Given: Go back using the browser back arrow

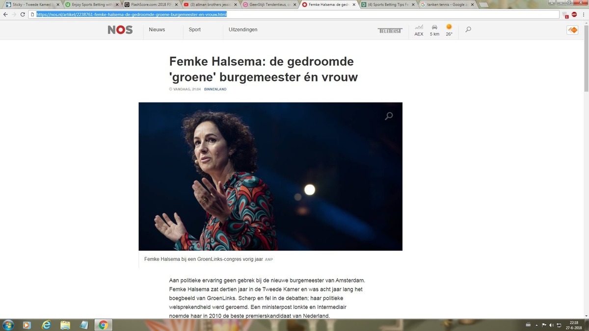Looking at the screenshot, I should 5,15.
